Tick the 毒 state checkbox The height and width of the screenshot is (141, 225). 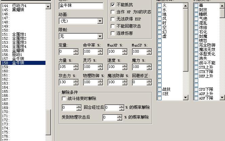point(196,5)
